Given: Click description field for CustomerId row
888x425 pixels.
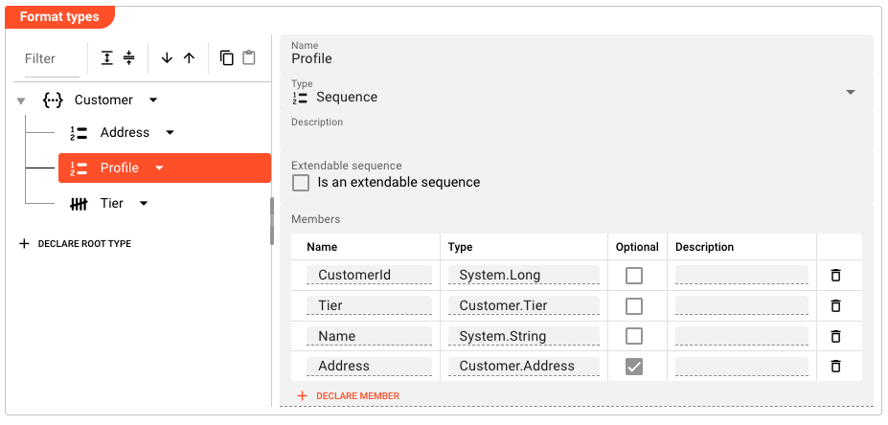Looking at the screenshot, I should tap(741, 275).
